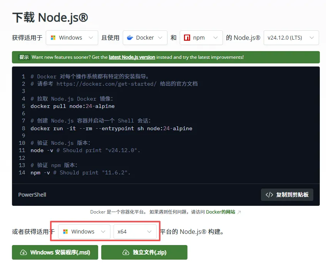Viewport: 326px width, 270px height.
Task: Click the chevron arrow next to x64
Action: tap(149, 232)
